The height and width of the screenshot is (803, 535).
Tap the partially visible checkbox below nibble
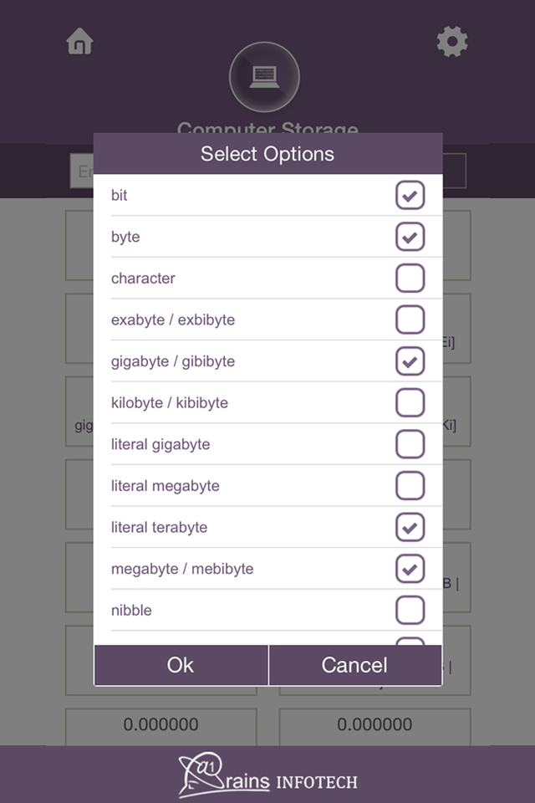click(x=410, y=641)
